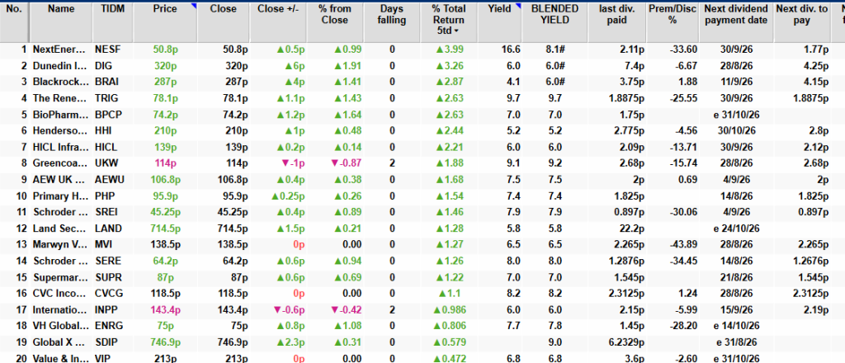Viewport: 845px width, 363px height.
Task: Select the UKW ticker cell
Action: [x=103, y=163]
